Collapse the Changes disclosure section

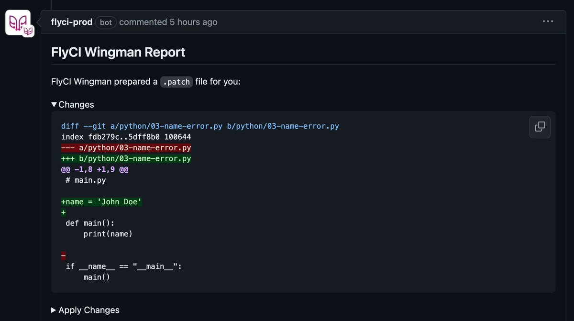coord(73,104)
